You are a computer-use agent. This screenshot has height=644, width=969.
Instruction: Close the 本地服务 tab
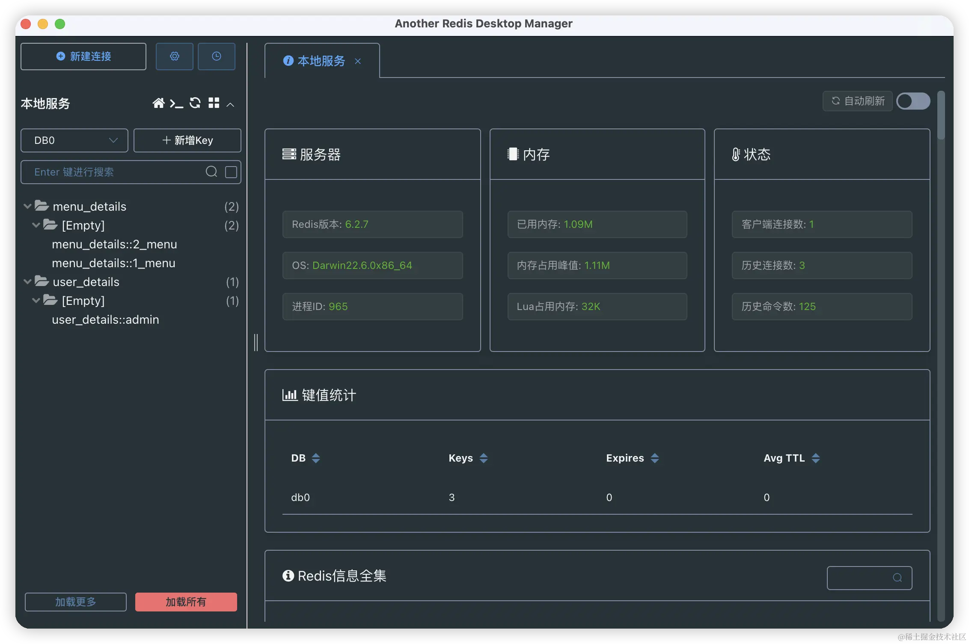pyautogui.click(x=358, y=61)
